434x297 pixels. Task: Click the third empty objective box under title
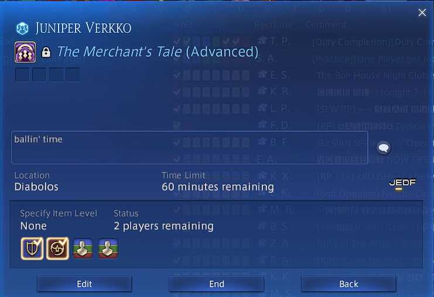pos(56,75)
